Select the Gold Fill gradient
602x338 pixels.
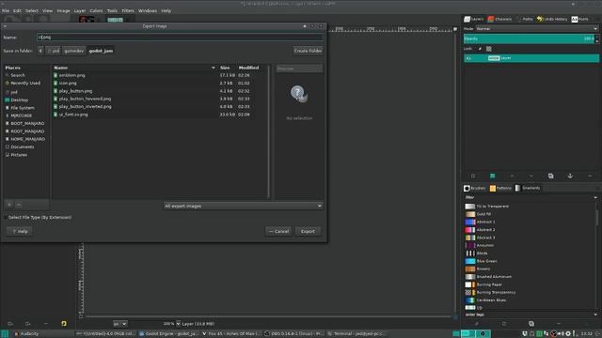(x=483, y=214)
